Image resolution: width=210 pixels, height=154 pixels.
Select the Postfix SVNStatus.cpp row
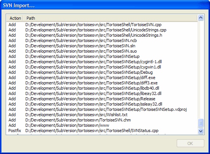[102, 131]
